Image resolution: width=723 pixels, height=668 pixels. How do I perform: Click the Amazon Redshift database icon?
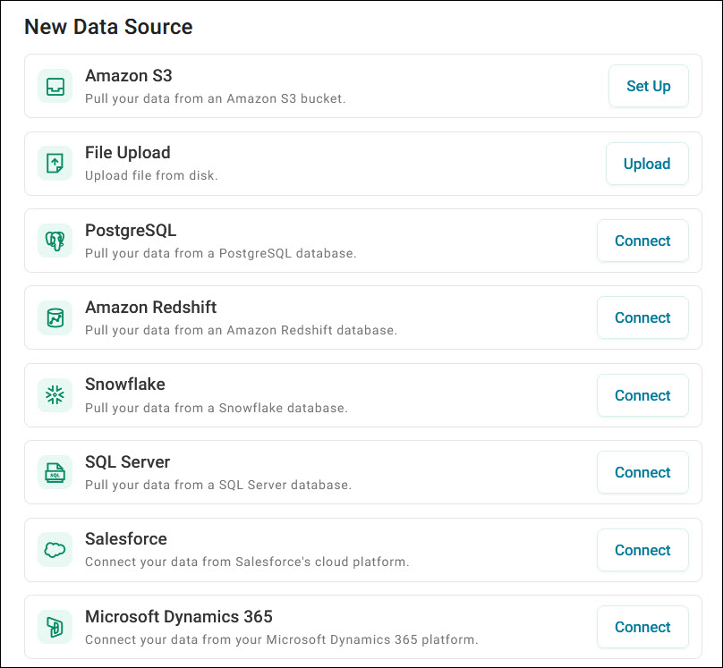55,317
